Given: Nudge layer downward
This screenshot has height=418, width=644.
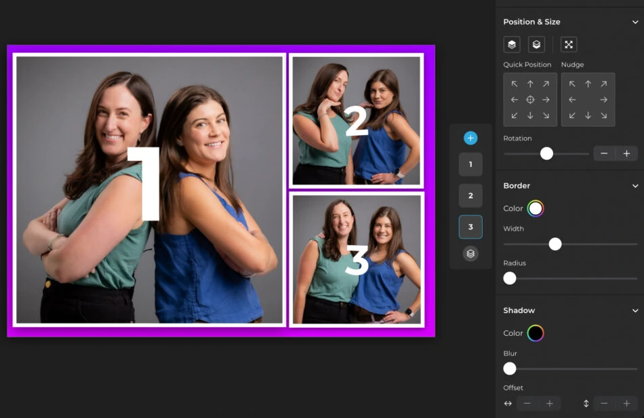Looking at the screenshot, I should pyautogui.click(x=588, y=115).
